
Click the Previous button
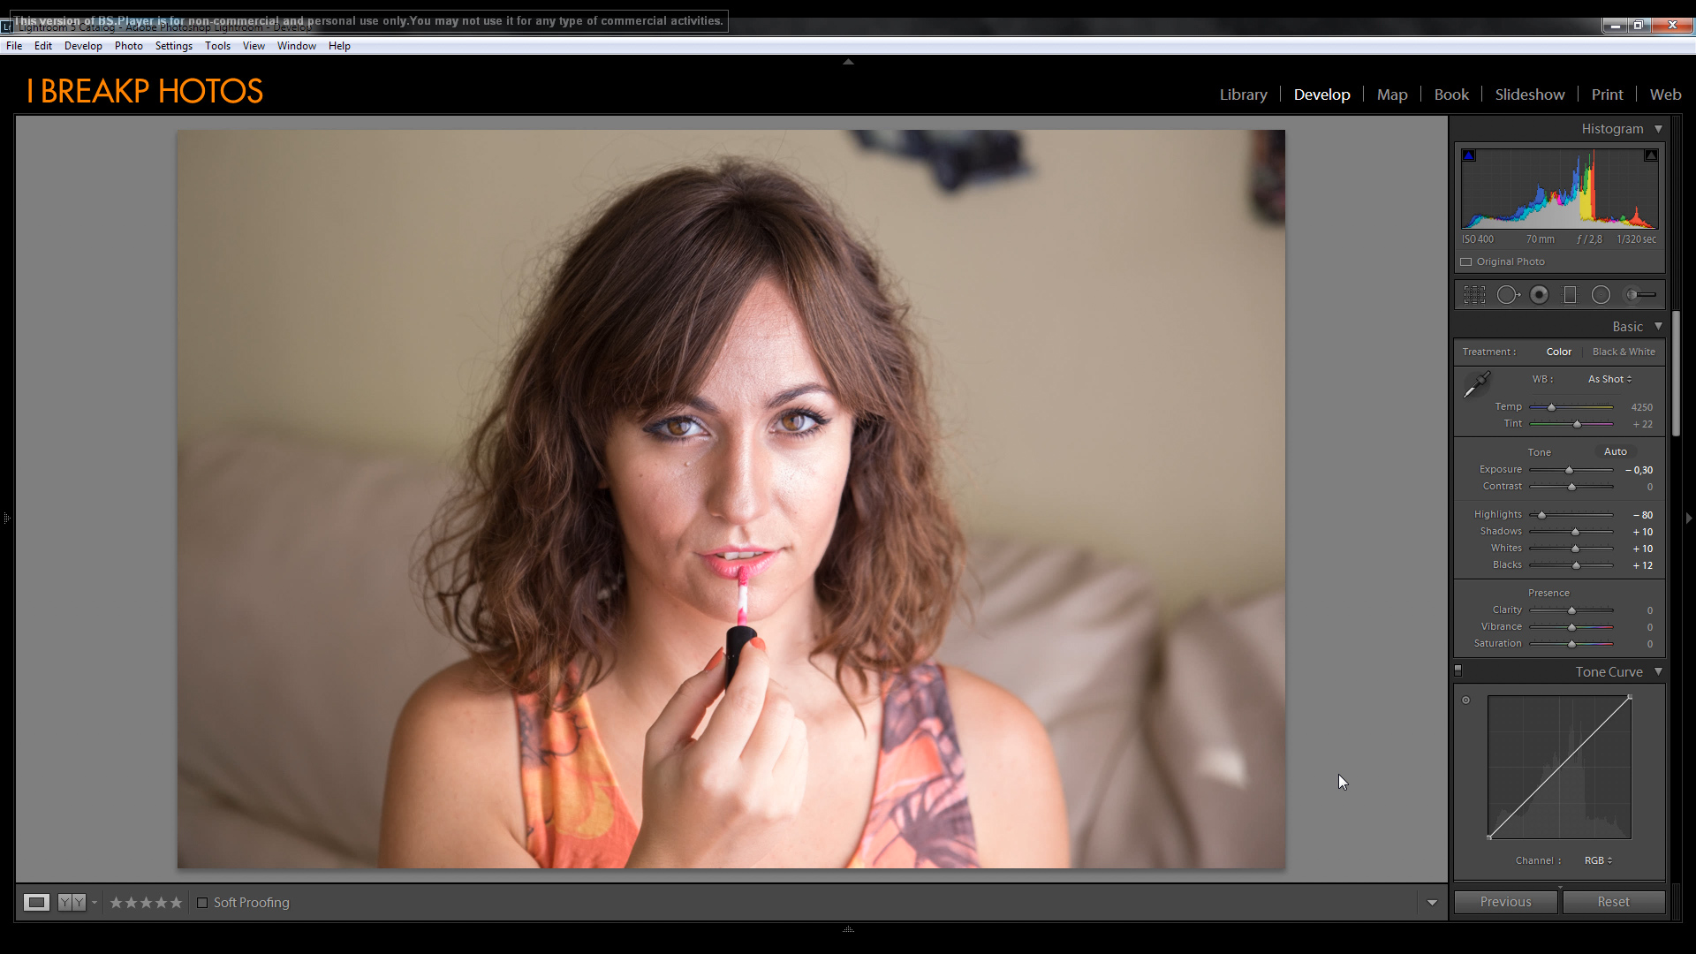click(1505, 902)
